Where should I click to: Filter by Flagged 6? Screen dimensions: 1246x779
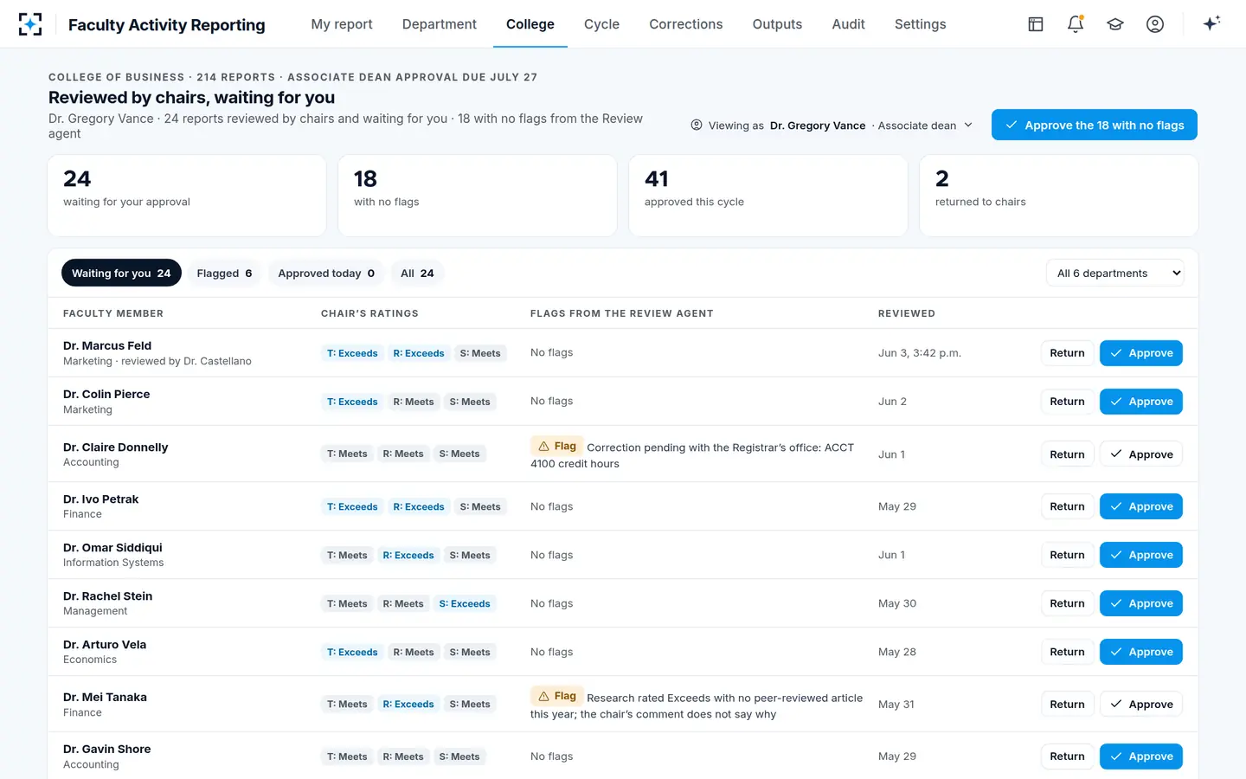pyautogui.click(x=224, y=274)
